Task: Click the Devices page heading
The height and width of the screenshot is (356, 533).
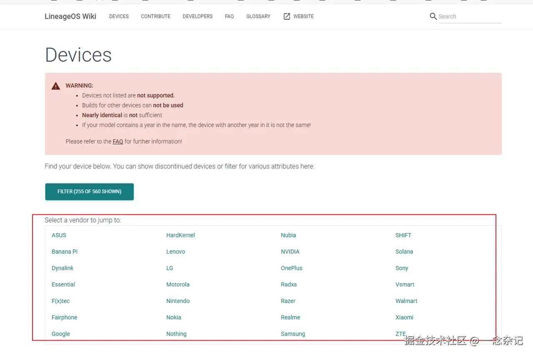Action: click(x=78, y=55)
